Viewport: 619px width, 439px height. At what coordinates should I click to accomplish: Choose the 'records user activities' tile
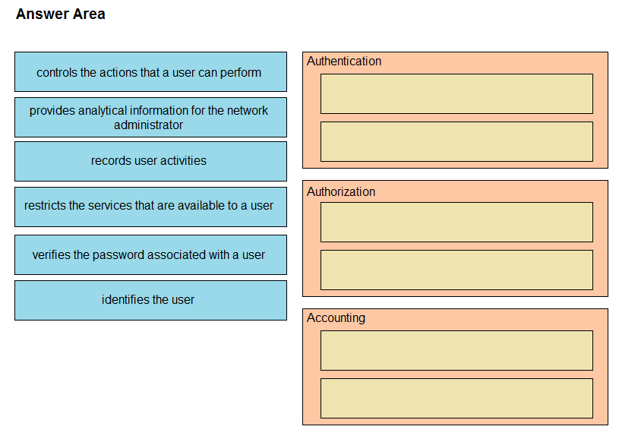[x=151, y=162]
